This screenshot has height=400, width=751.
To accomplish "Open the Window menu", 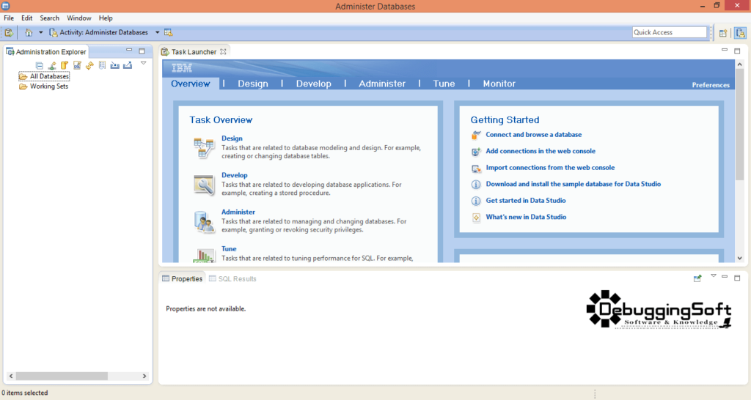I will pos(79,18).
